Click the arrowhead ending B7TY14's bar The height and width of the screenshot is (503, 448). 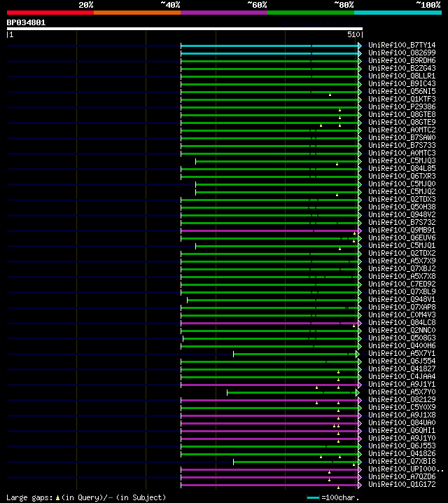(360, 46)
